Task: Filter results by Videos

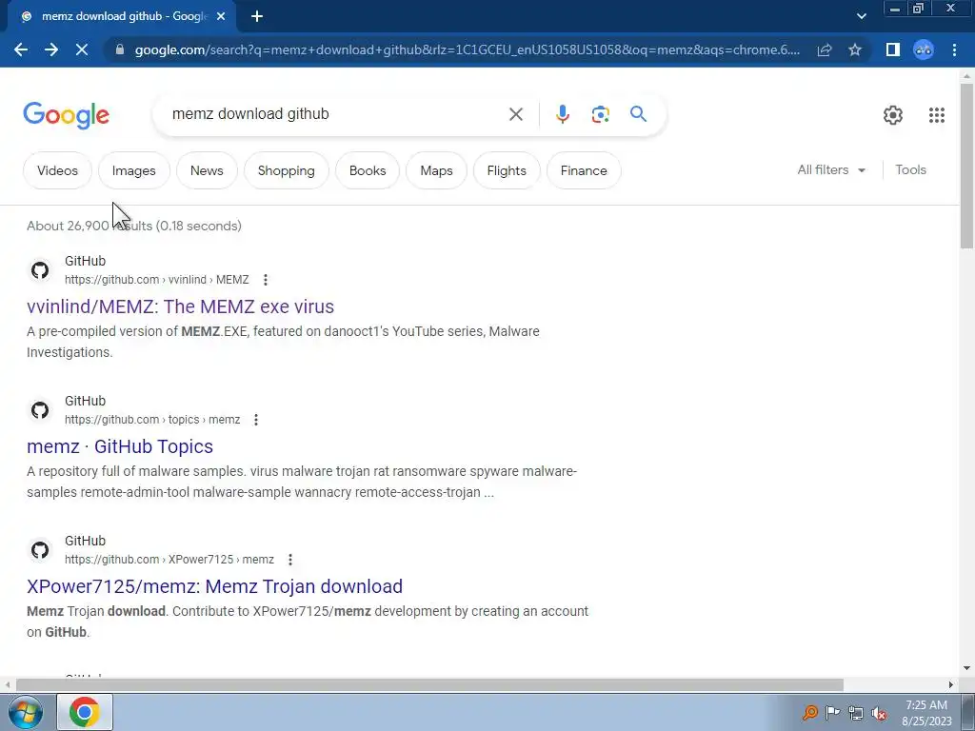Action: pyautogui.click(x=57, y=170)
